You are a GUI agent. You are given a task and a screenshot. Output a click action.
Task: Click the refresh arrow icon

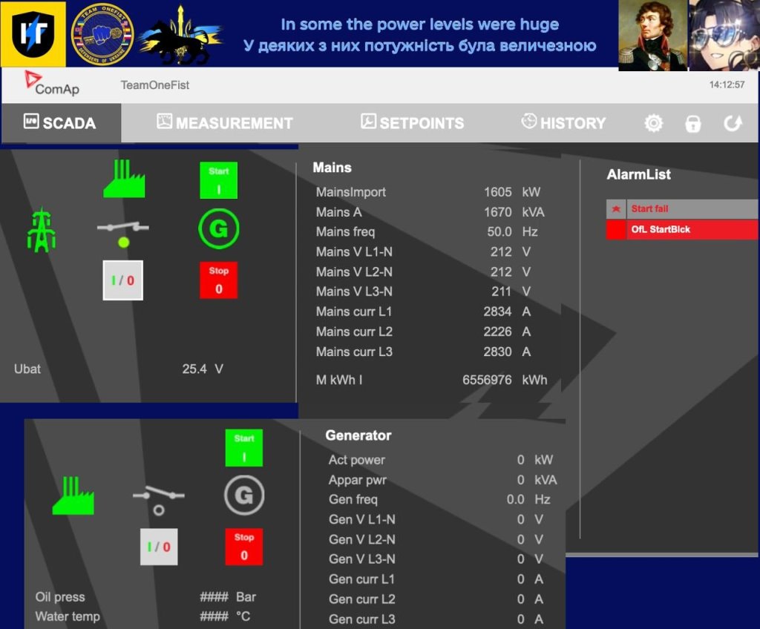(733, 123)
